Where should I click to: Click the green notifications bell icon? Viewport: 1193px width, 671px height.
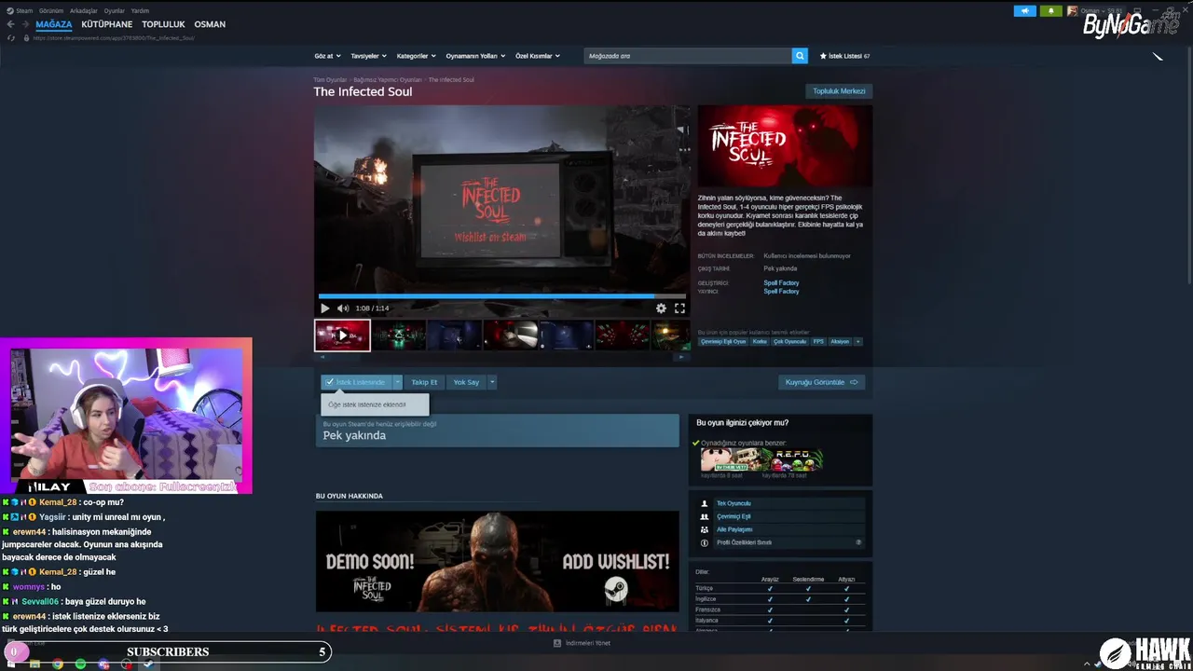pyautogui.click(x=1051, y=11)
